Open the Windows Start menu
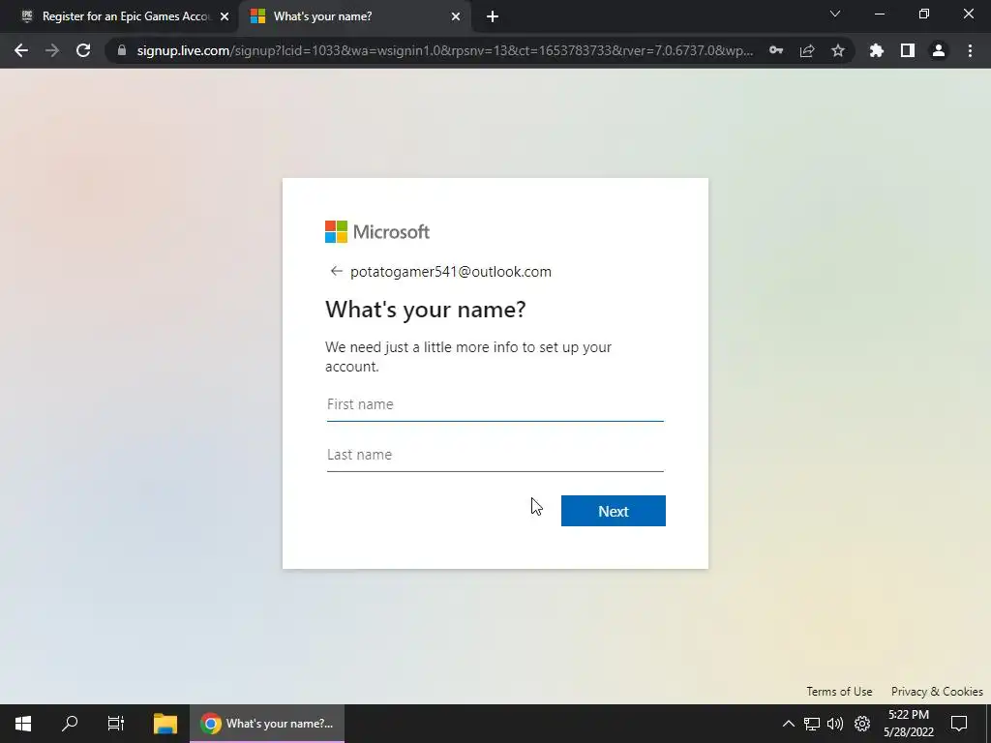The width and height of the screenshot is (991, 743). pyautogui.click(x=23, y=724)
